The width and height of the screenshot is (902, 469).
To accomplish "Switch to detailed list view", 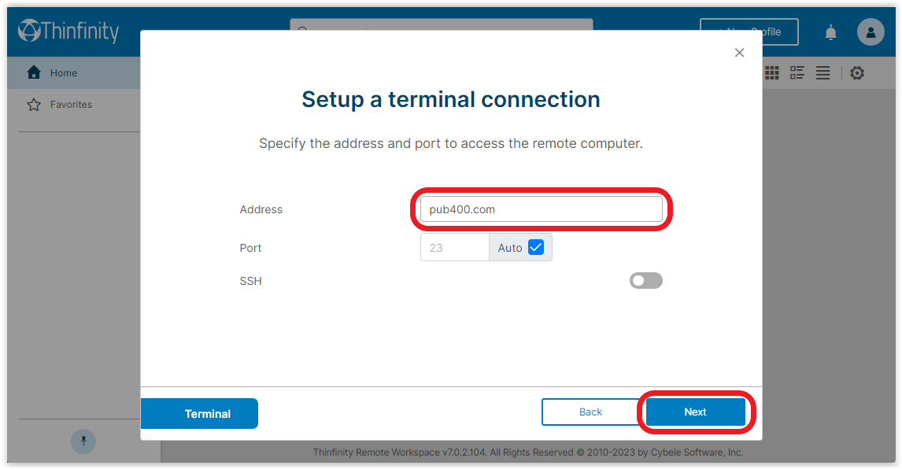I will (797, 72).
